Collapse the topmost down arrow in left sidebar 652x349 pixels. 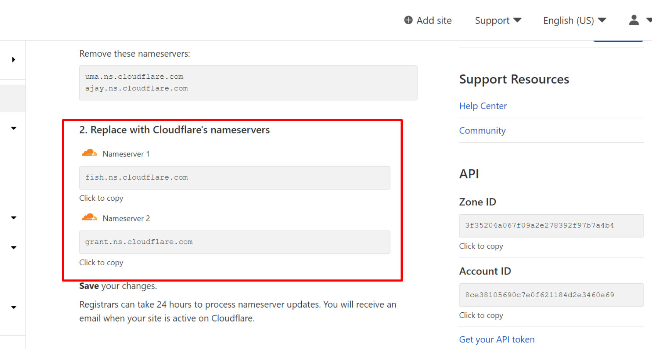[14, 128]
